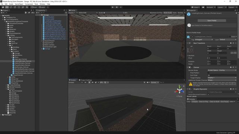This screenshot has height=134, width=239.
Task: Toggle Mute Audio in Game view
Action: 168,13
